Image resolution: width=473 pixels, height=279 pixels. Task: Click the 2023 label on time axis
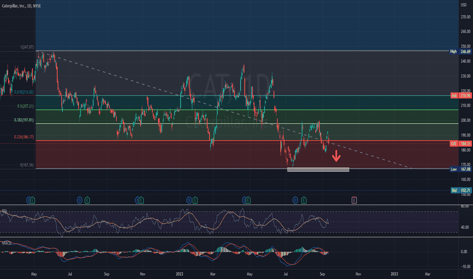[394, 274]
